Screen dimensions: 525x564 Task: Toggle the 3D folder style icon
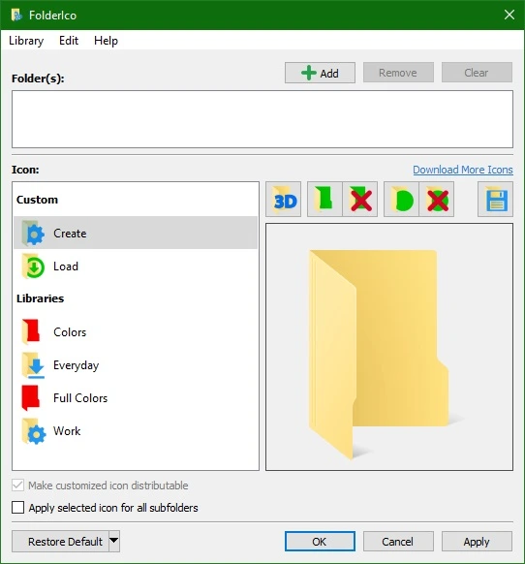[x=284, y=200]
